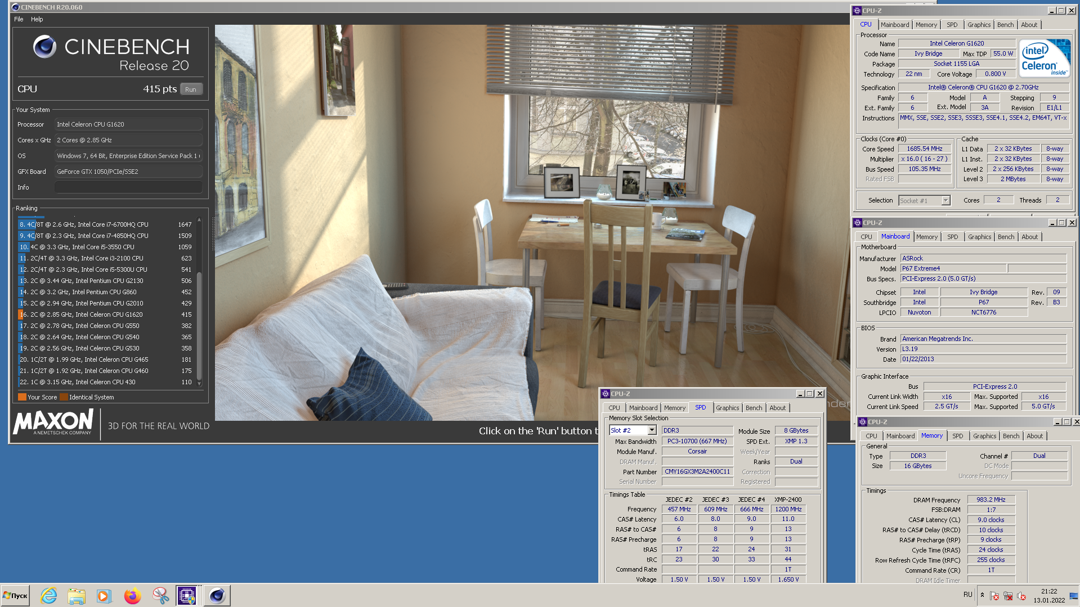Click the up arrow of the Ranking scrollbar
The height and width of the screenshot is (607, 1080).
pyautogui.click(x=199, y=220)
